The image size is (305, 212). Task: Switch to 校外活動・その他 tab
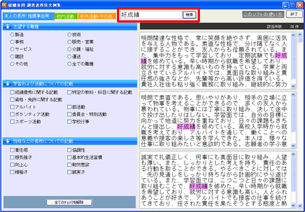(97, 16)
